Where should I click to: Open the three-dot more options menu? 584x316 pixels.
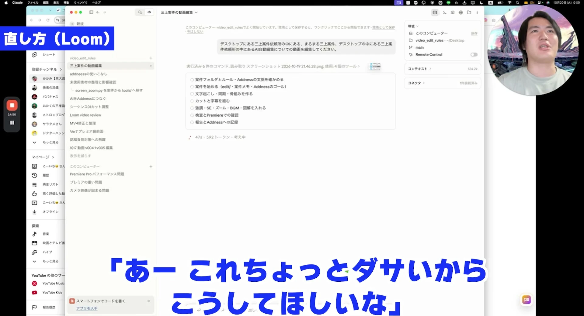click(477, 12)
